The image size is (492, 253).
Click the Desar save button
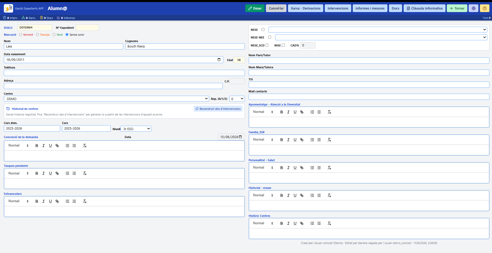[x=255, y=8]
